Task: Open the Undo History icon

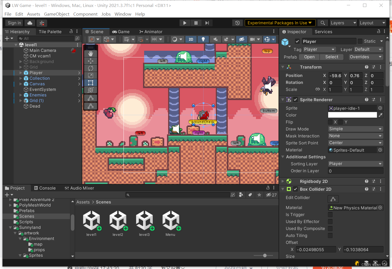Action: (238, 23)
